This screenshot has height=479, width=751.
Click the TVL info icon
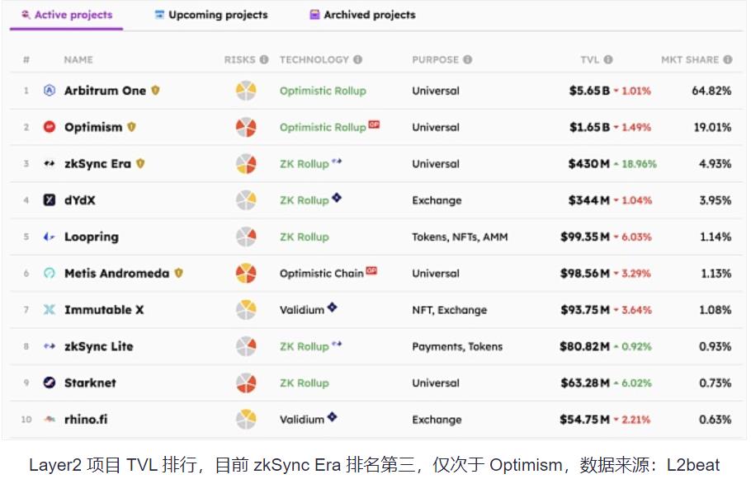tap(608, 59)
